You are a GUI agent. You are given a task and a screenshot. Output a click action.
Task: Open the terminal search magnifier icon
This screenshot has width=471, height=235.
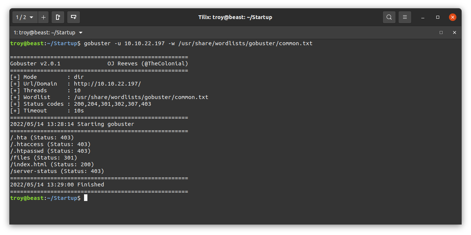click(x=389, y=17)
